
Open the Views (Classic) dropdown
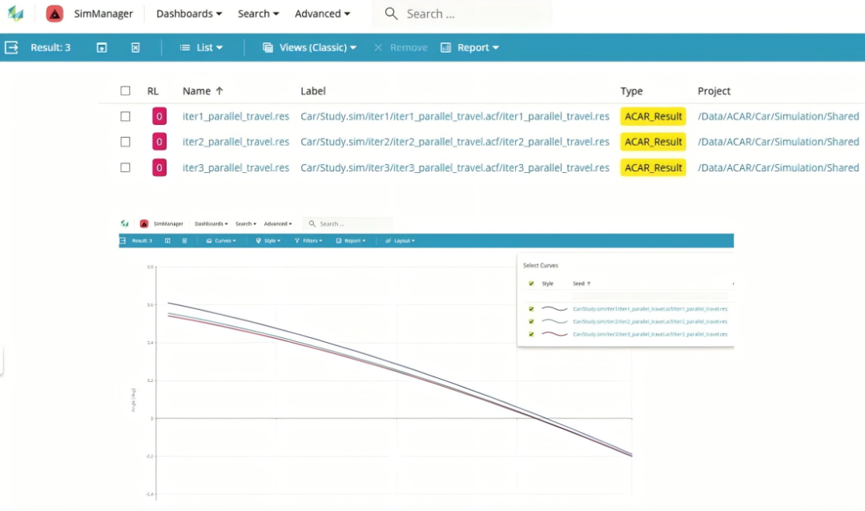pos(309,47)
